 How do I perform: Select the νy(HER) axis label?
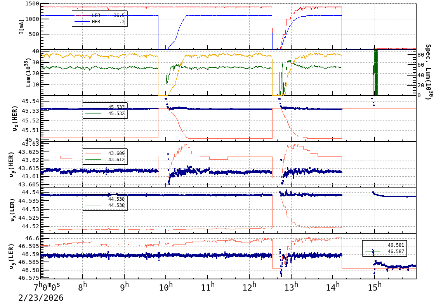click(x=11, y=164)
